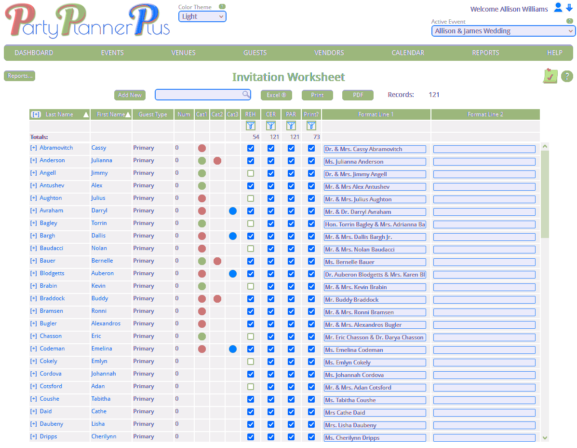
Task: Click the blue download arrow icon
Action: pos(569,8)
